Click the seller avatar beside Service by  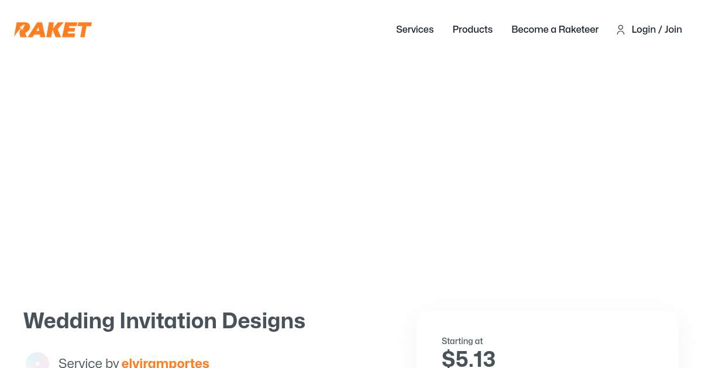click(x=37, y=362)
